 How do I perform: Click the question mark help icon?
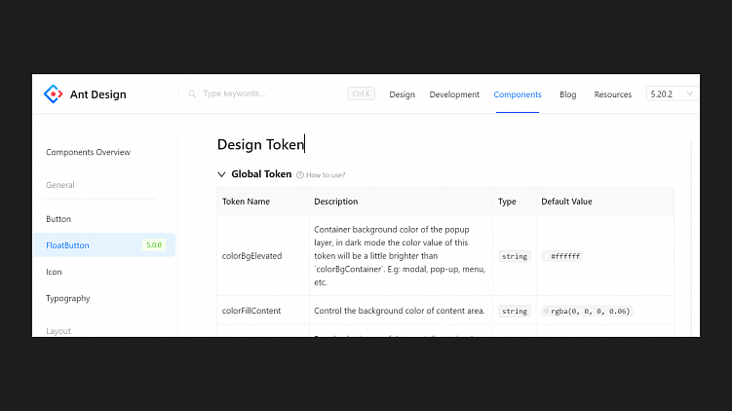300,175
